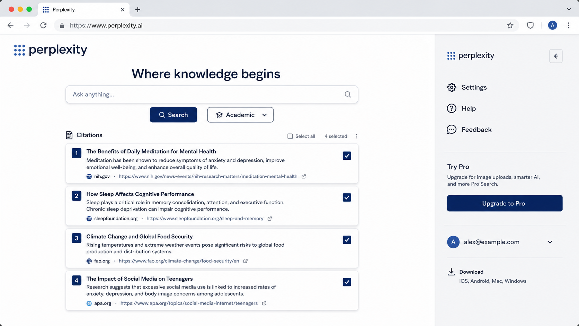The image size is (579, 326).
Task: Click the Climate Change and Global Food Security title
Action: pos(140,237)
